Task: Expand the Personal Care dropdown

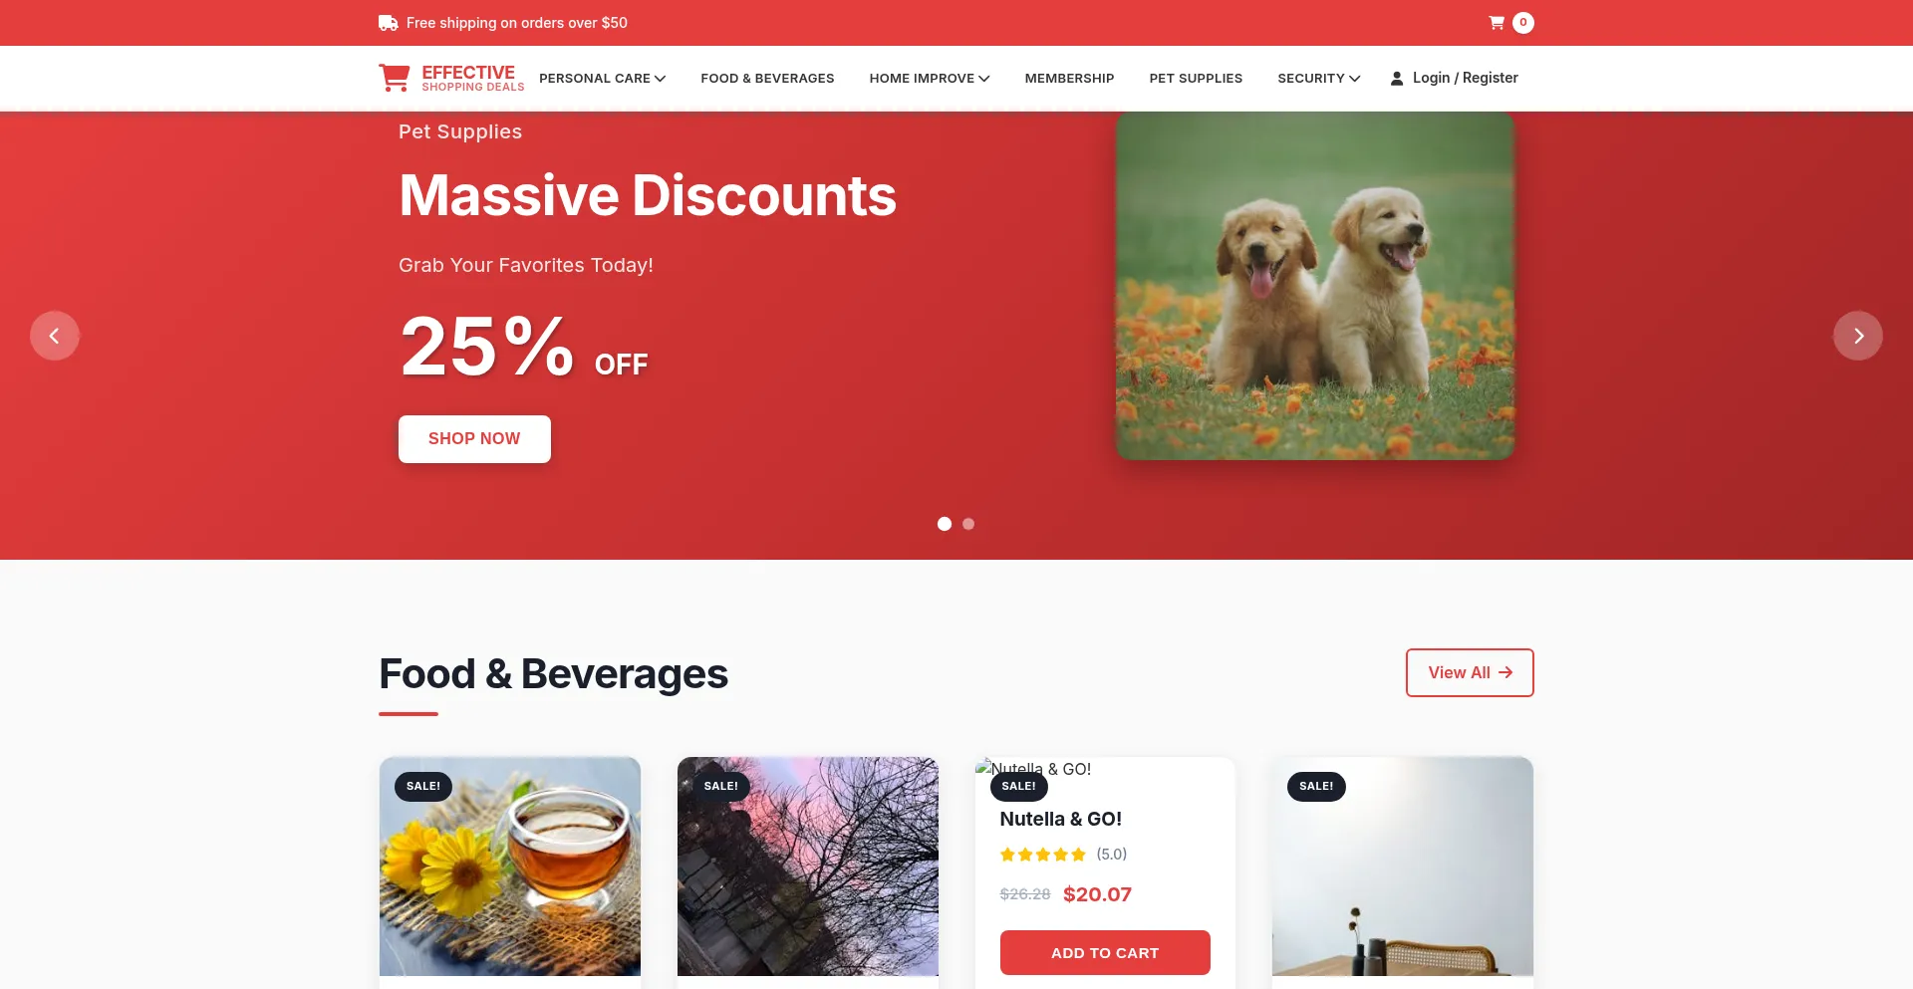Action: pos(603,78)
